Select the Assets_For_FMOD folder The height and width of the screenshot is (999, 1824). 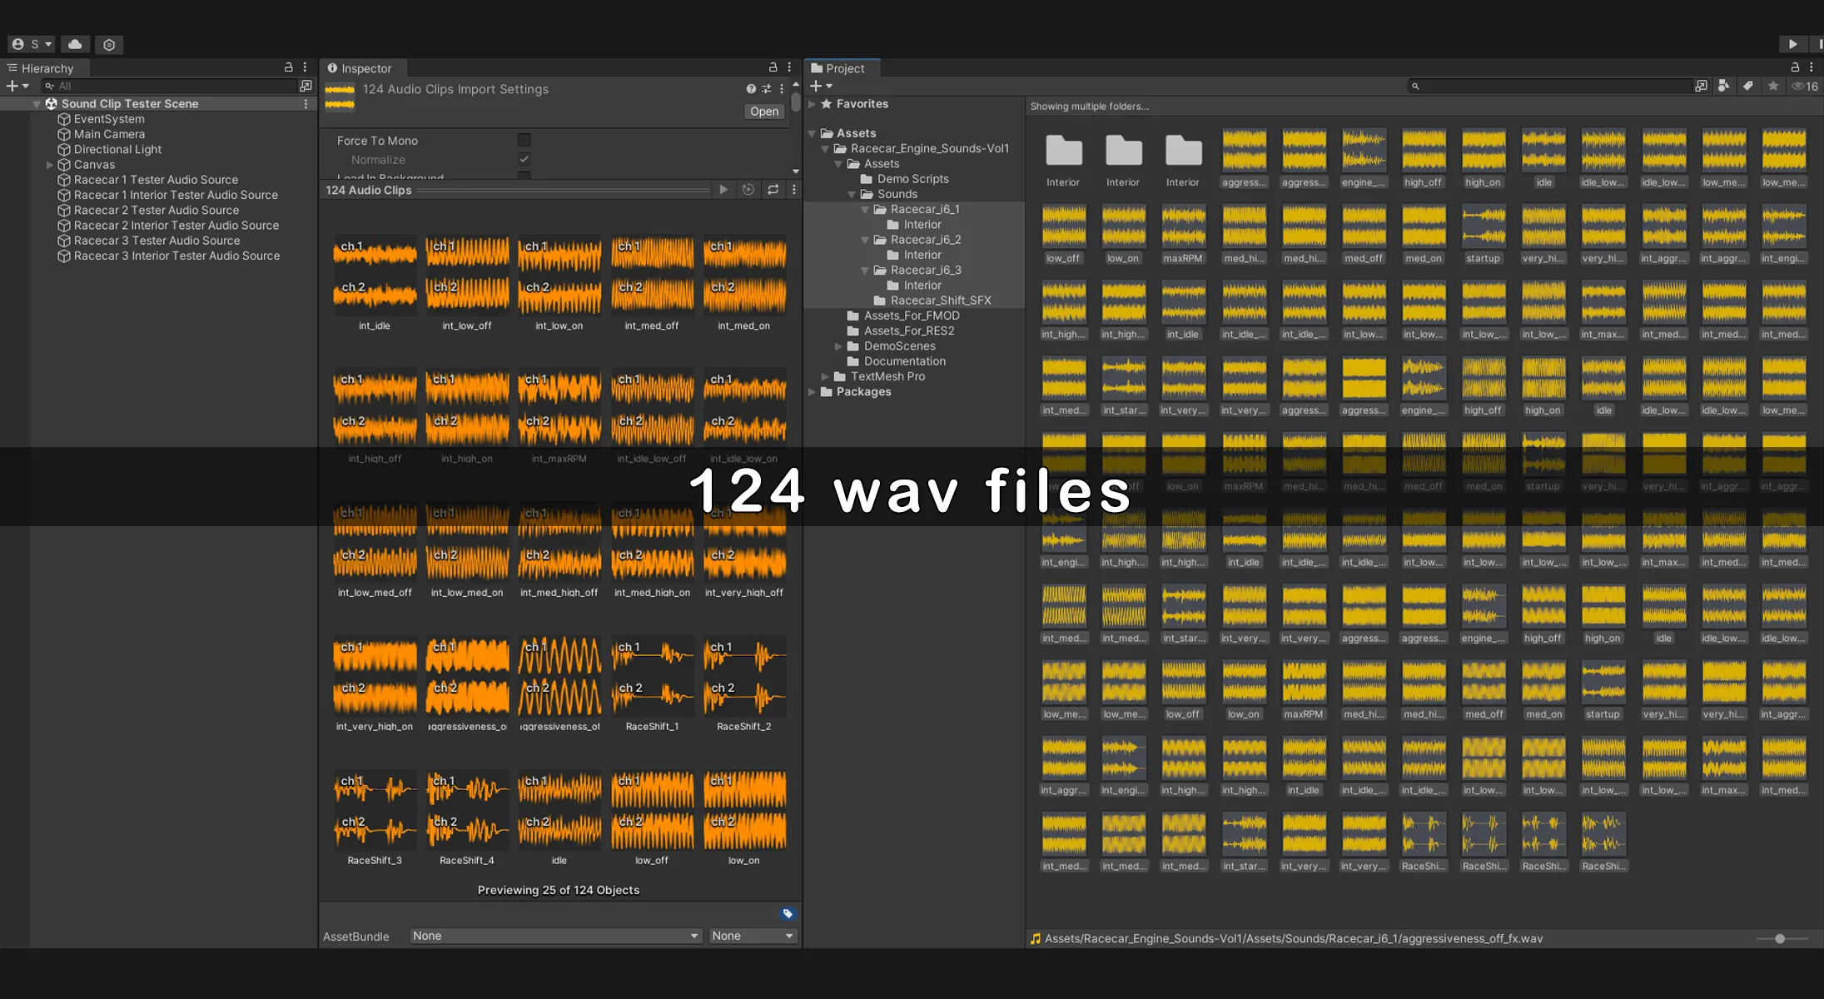911,316
